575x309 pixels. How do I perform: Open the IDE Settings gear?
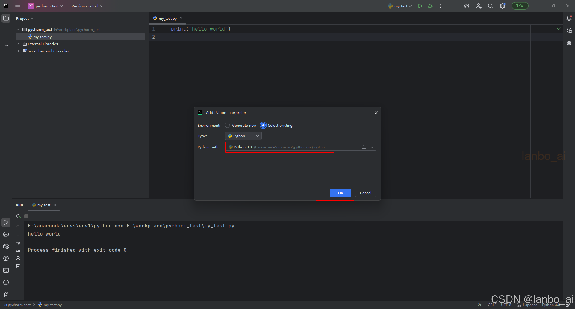click(x=503, y=6)
